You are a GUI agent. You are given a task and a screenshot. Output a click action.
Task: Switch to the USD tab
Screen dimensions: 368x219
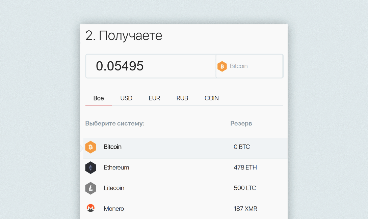(x=126, y=98)
